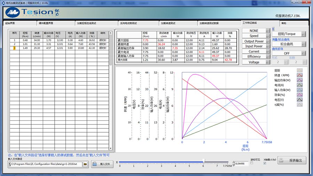Image resolution: width=313 pixels, height=176 pixels.
Task: Click the X-axis range slider handle
Action: point(204,161)
